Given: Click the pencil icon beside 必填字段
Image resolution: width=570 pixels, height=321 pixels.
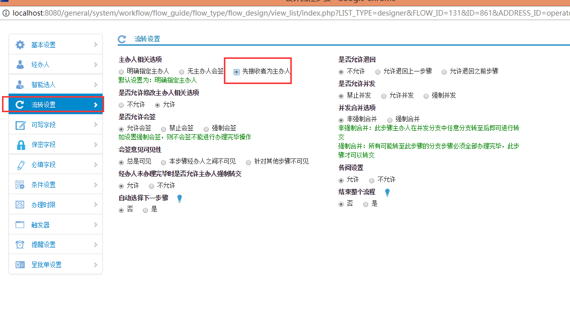Looking at the screenshot, I should click(20, 165).
